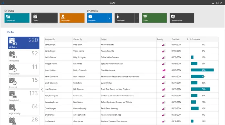Screen dimensions: 225x125
Task: Filter by In Progress tasks
Action: (x=23, y=56)
